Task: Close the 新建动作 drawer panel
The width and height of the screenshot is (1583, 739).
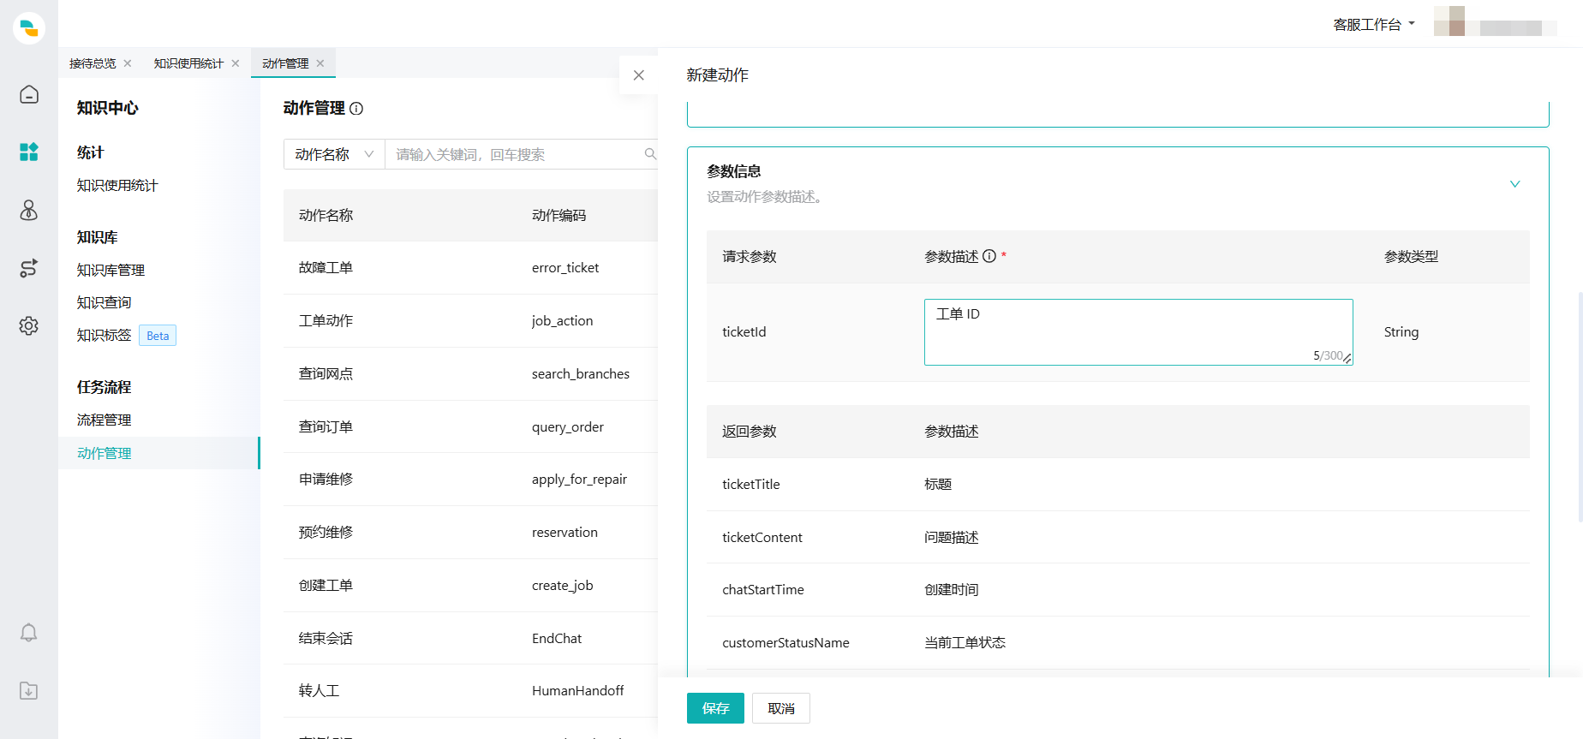Action: coord(638,75)
